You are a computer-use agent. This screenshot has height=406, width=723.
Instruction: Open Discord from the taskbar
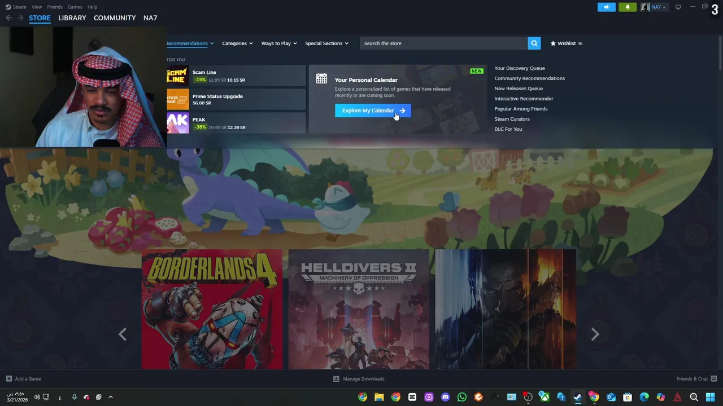pyautogui.click(x=445, y=397)
